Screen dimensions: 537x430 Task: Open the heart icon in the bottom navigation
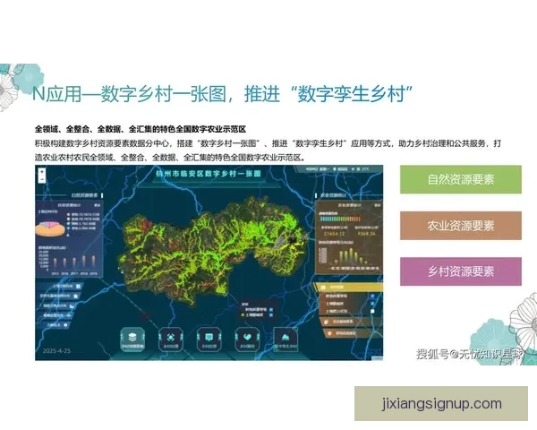247,340
